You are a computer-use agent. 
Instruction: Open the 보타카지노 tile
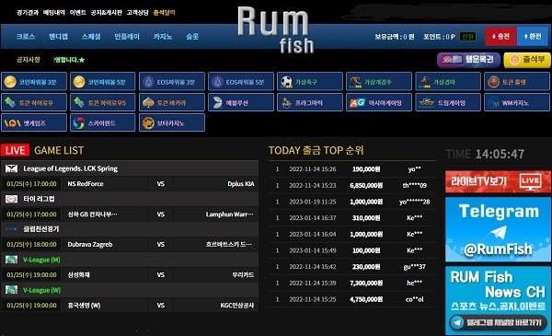tap(172, 122)
